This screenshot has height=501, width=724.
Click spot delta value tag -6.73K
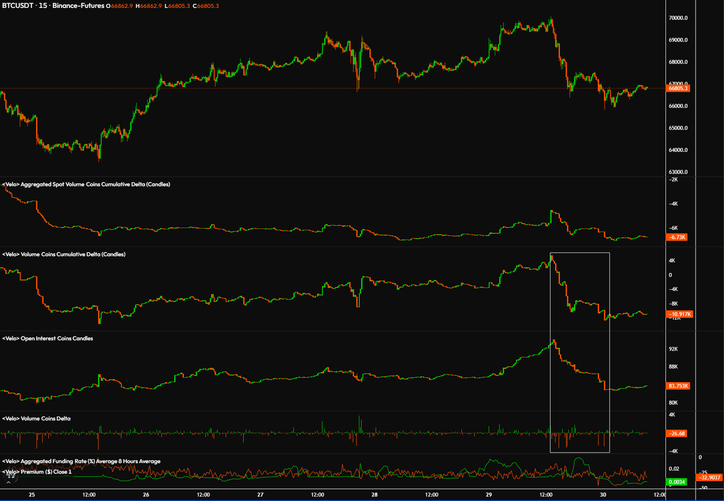point(676,237)
